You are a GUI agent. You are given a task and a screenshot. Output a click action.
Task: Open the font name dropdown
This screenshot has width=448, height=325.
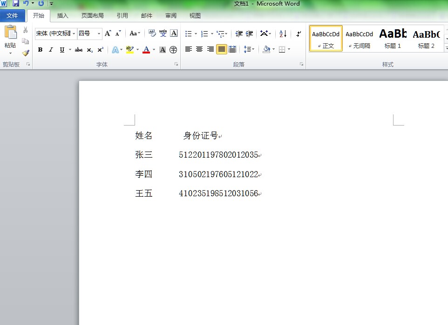74,33
